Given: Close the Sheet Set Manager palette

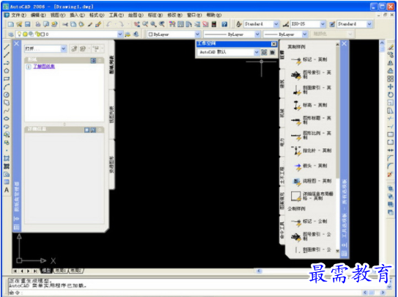Looking at the screenshot, I should 17,44.
